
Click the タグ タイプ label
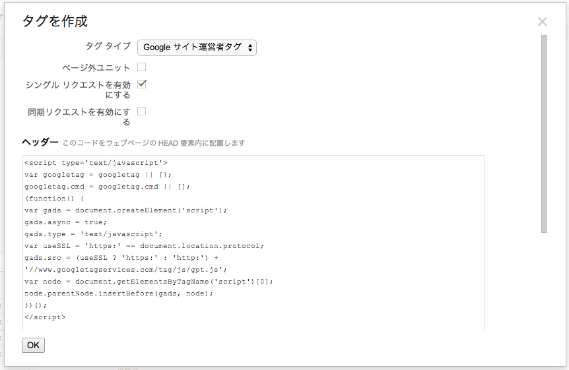(x=108, y=46)
